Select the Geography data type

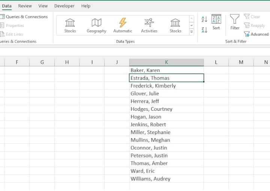[x=96, y=25]
